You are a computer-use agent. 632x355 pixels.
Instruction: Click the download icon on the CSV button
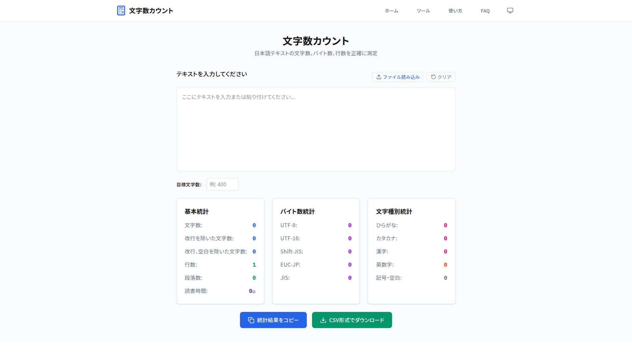(x=323, y=320)
